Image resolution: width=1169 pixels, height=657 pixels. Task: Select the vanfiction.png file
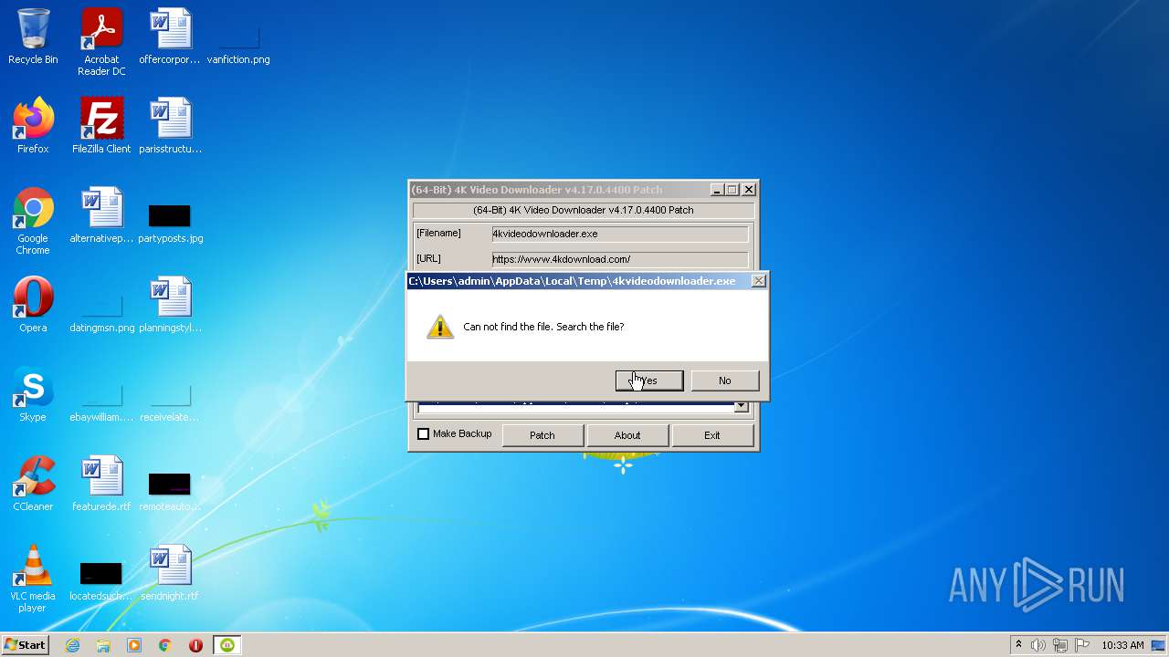(238, 42)
